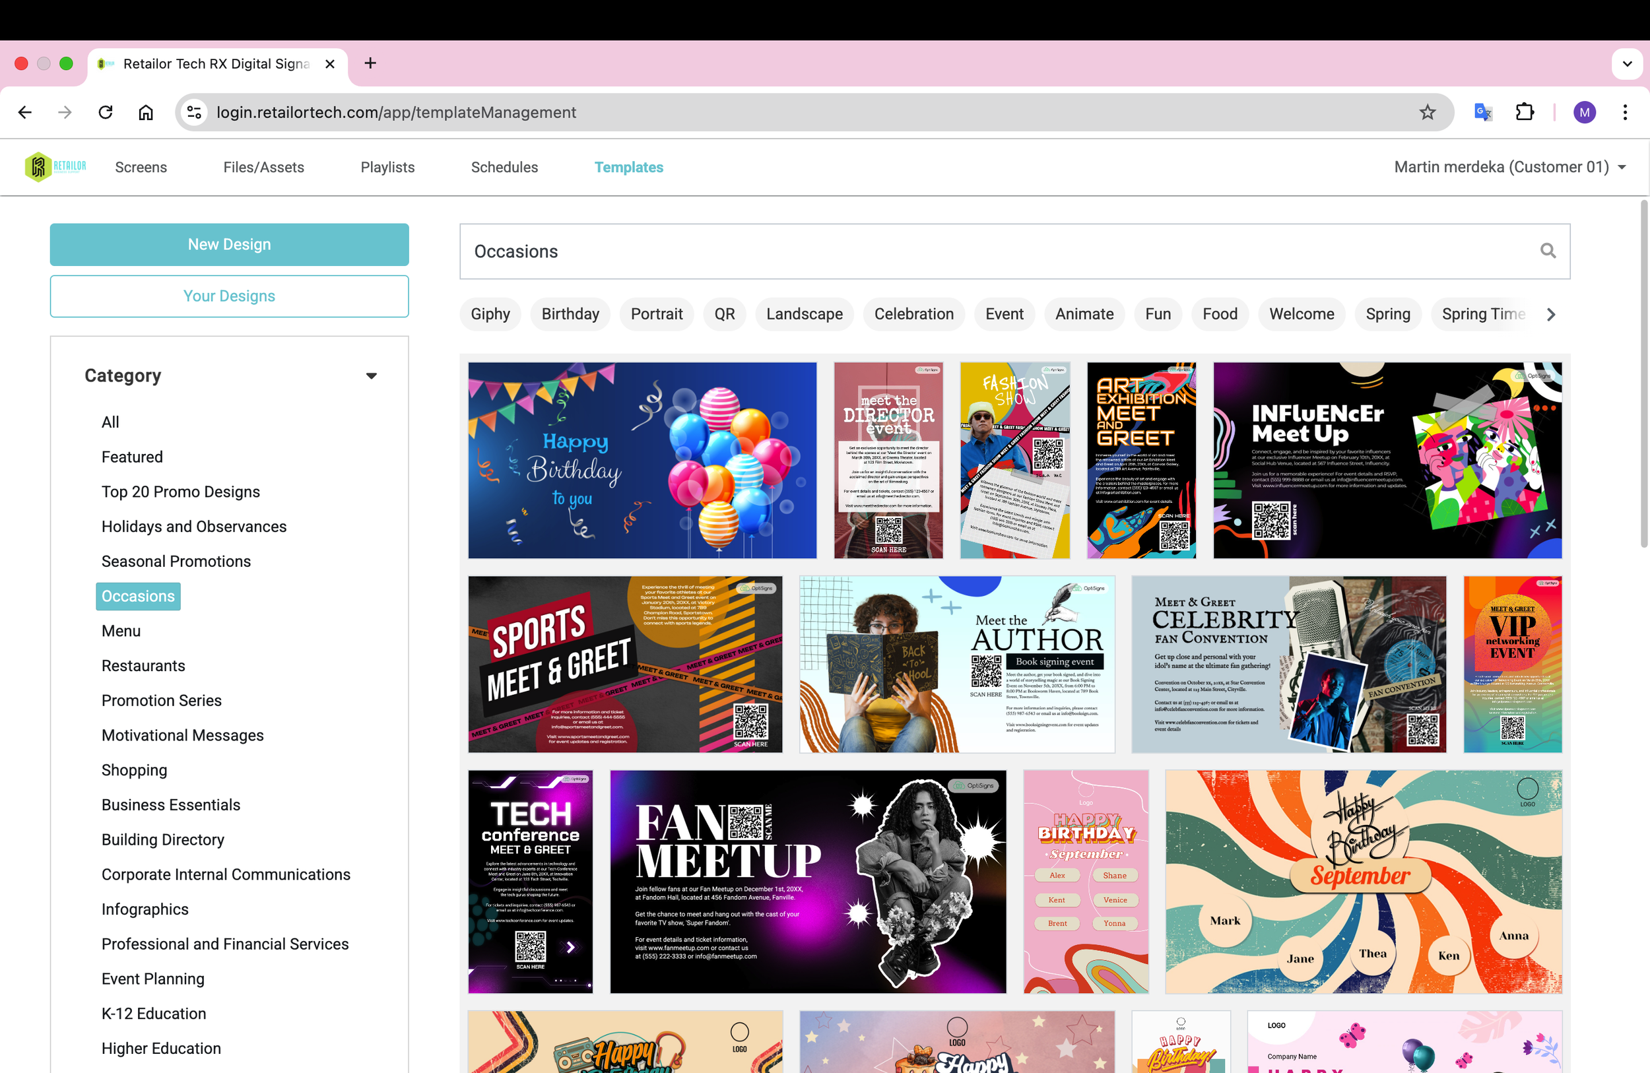The height and width of the screenshot is (1073, 1650).
Task: Open Chrome three-dot menu
Action: (x=1624, y=112)
